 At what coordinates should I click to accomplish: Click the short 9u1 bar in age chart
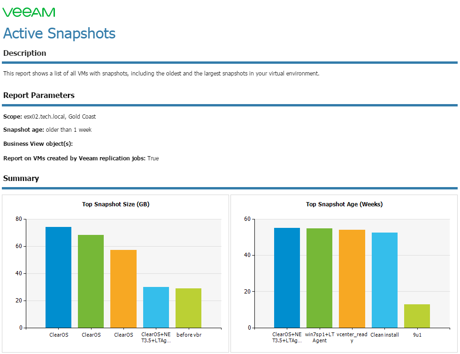417,316
